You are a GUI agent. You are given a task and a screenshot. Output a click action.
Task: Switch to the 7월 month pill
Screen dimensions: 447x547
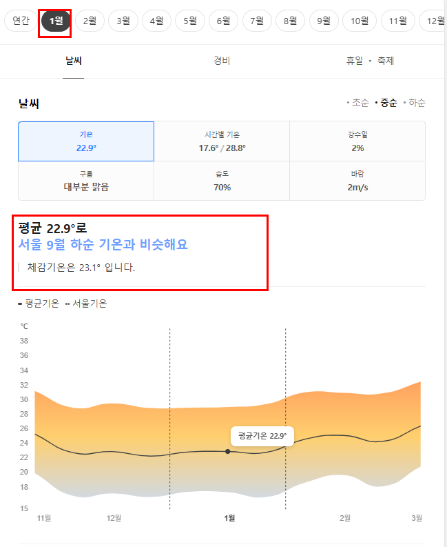(257, 21)
